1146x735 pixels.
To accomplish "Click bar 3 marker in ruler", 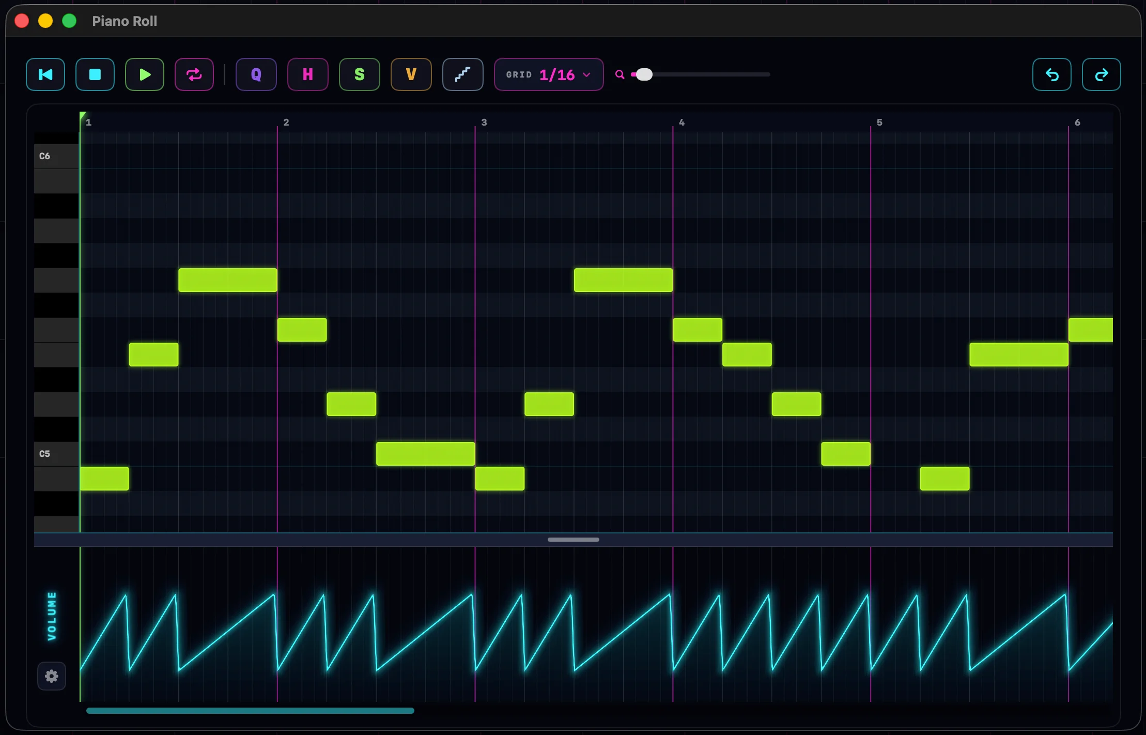I will click(484, 122).
